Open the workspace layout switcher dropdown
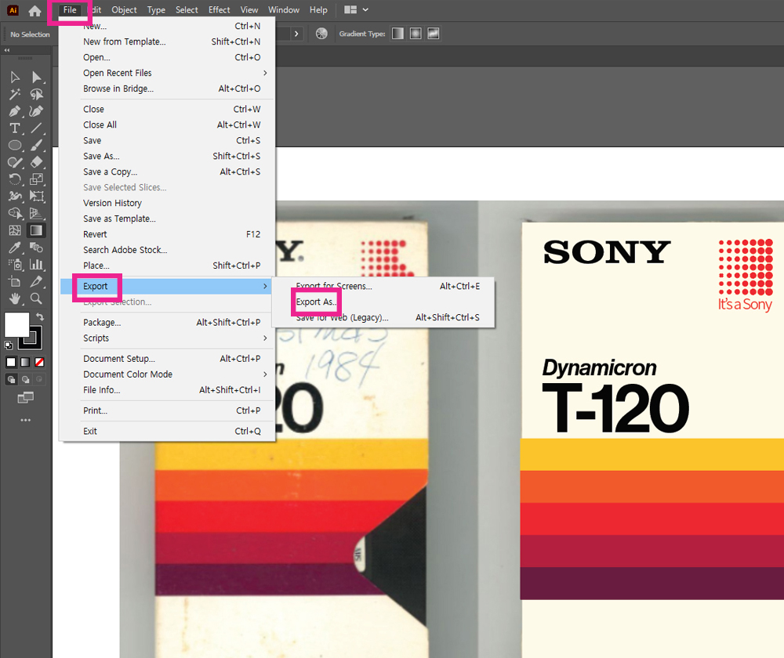Screen dimensions: 784x658 click(357, 10)
